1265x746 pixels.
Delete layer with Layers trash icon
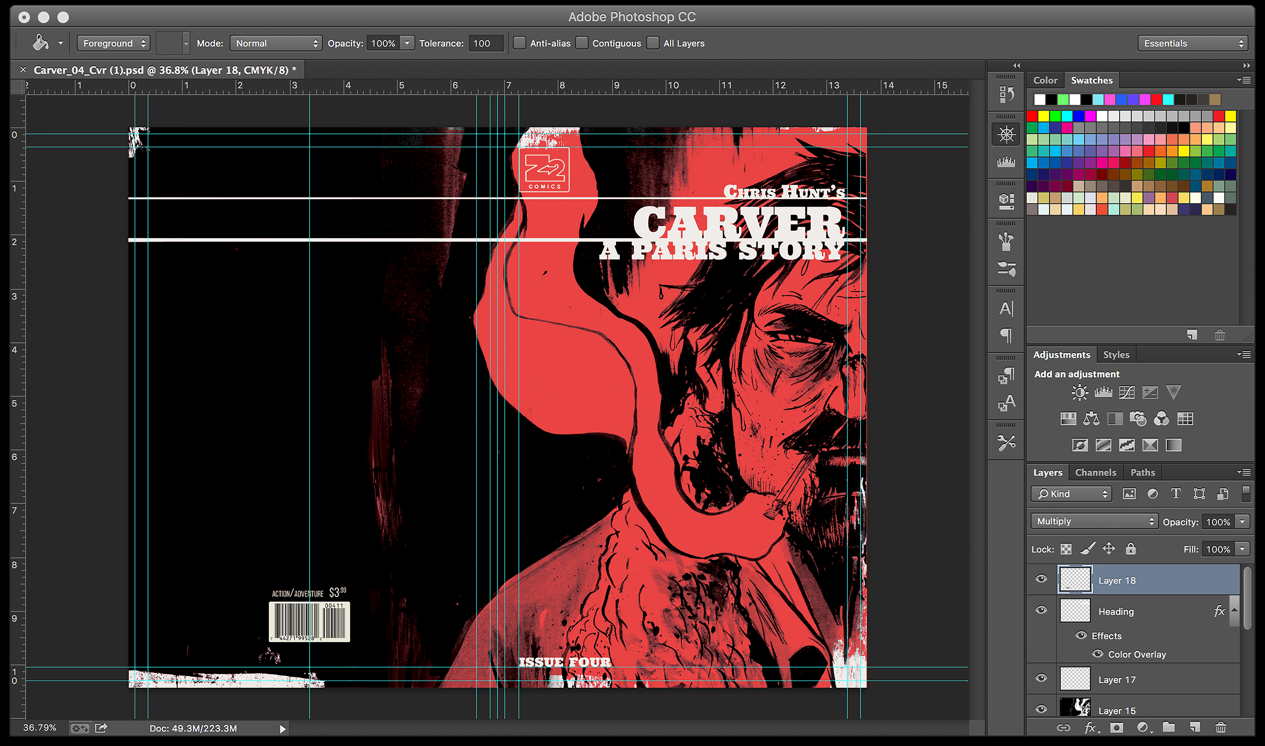click(x=1220, y=727)
